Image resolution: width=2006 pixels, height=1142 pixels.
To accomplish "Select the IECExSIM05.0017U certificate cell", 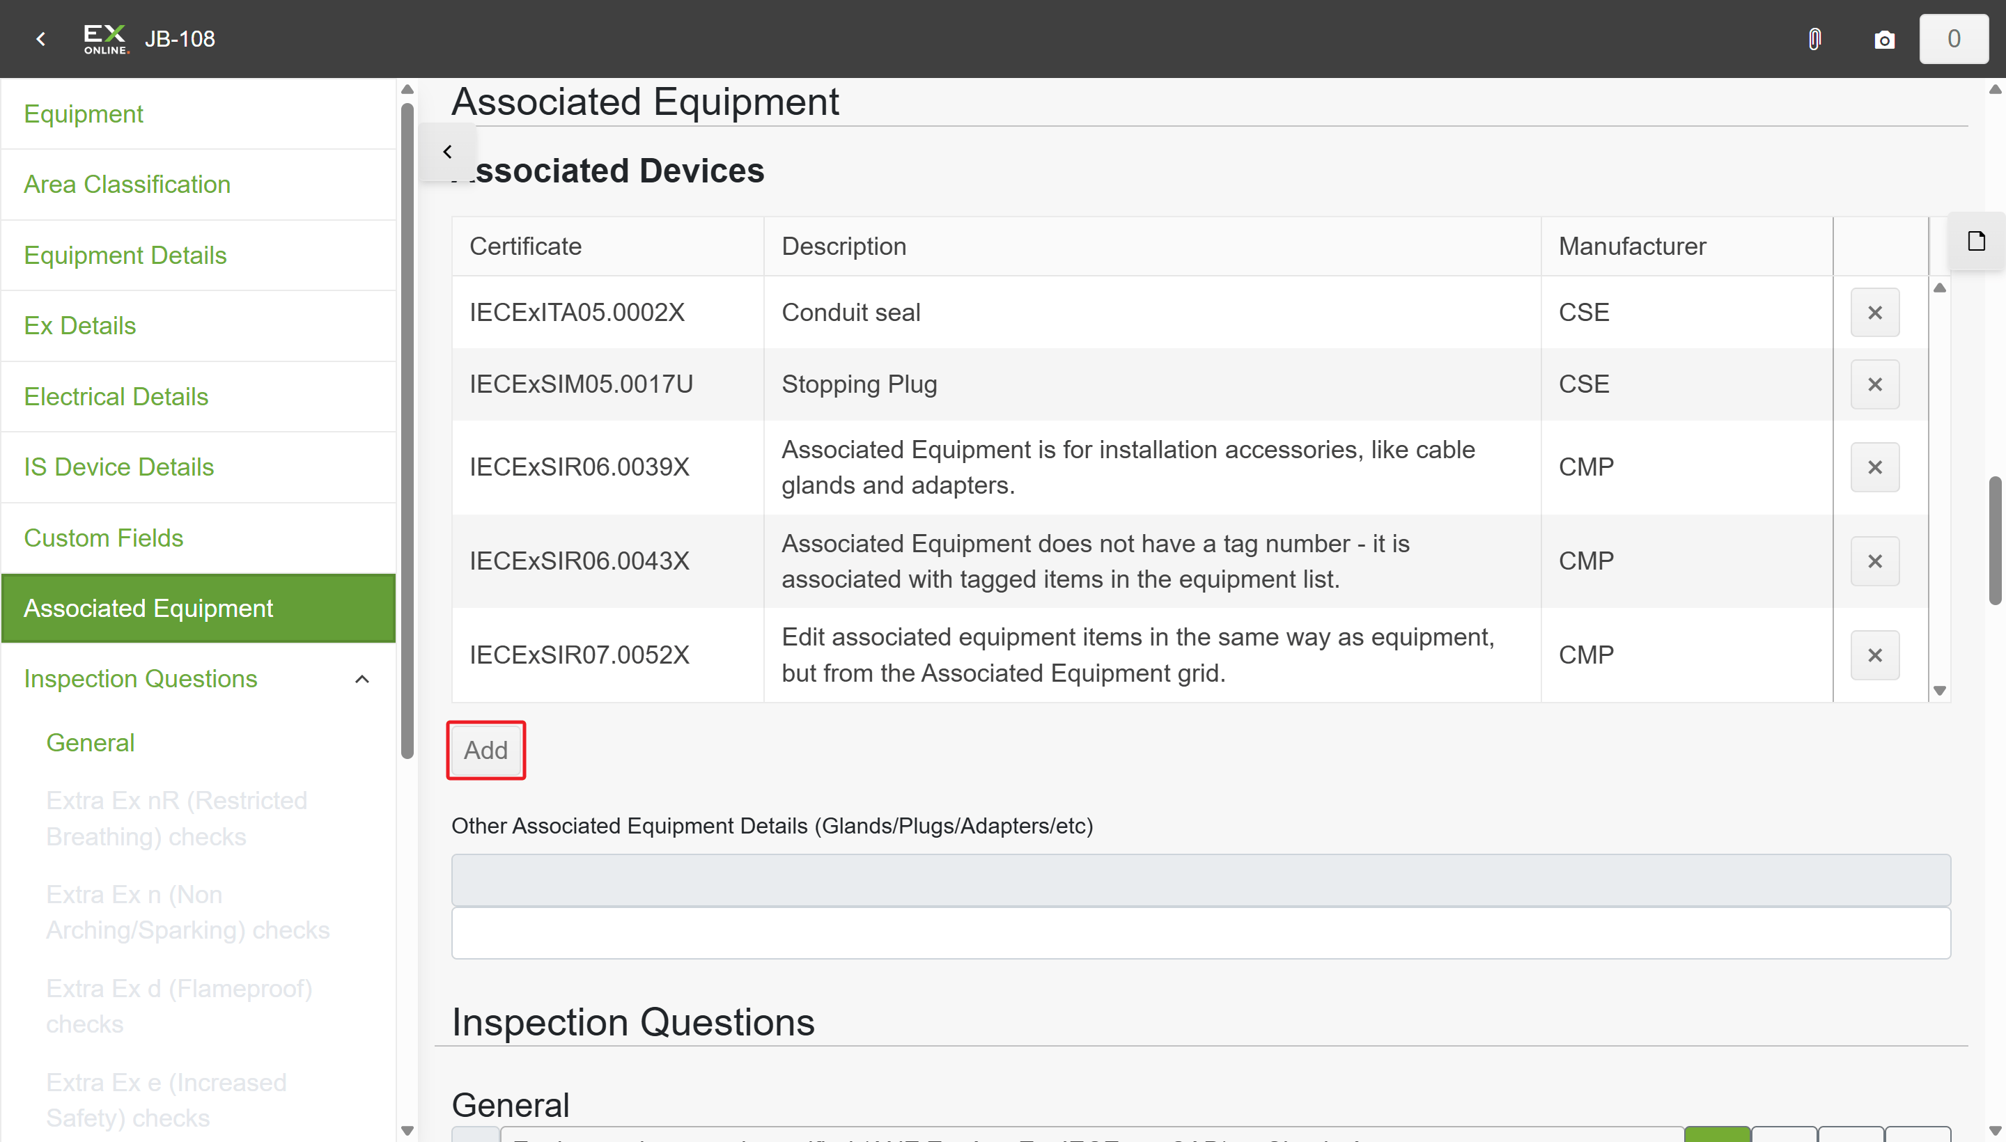I will [607, 384].
